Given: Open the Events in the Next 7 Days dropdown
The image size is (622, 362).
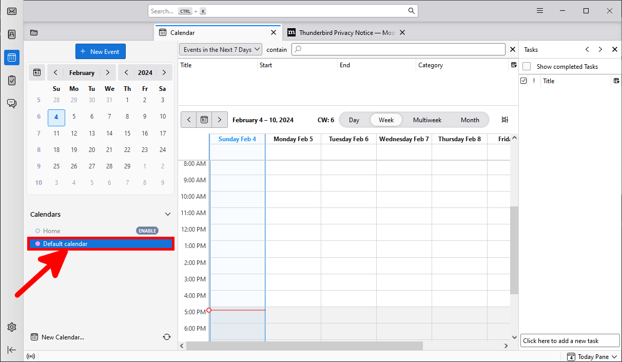Looking at the screenshot, I should coord(220,49).
